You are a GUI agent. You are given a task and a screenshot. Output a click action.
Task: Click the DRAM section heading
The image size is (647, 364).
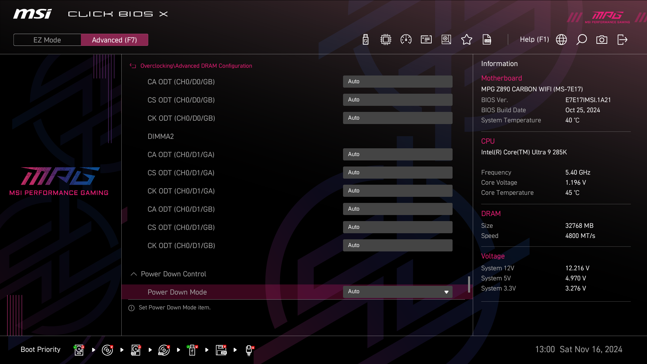pos(491,214)
